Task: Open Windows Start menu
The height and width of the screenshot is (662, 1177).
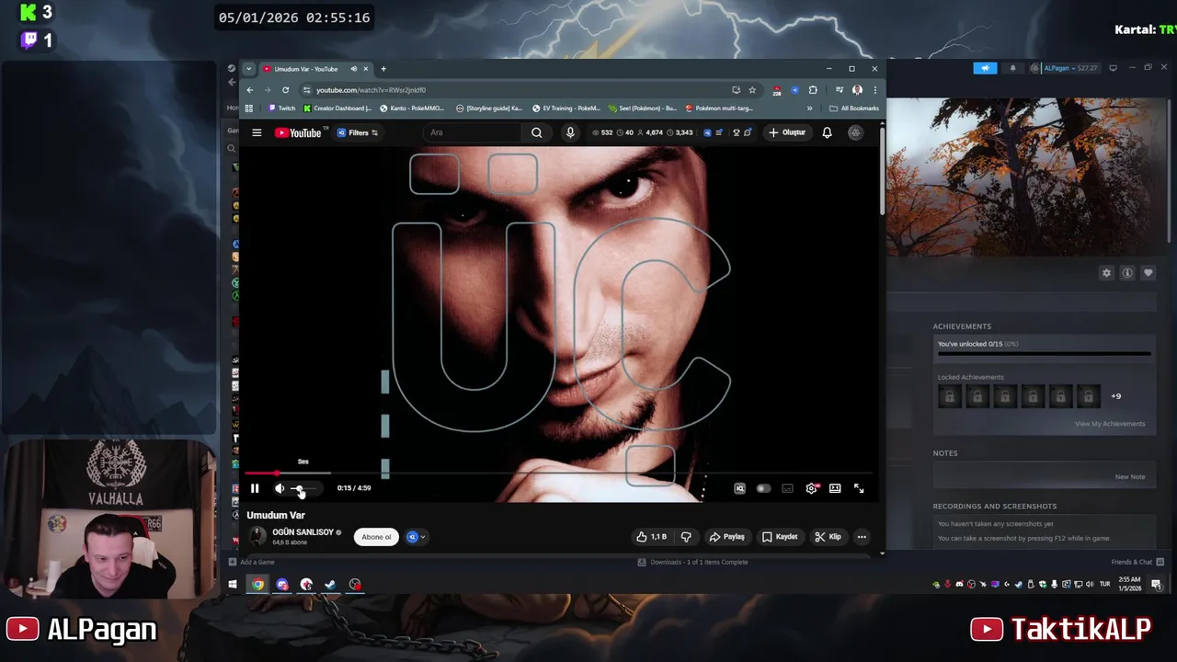Action: pyautogui.click(x=233, y=585)
